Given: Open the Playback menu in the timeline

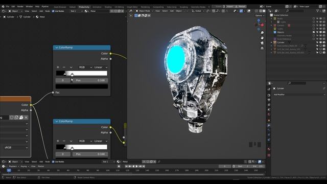Looking at the screenshot, I should click(x=14, y=166).
